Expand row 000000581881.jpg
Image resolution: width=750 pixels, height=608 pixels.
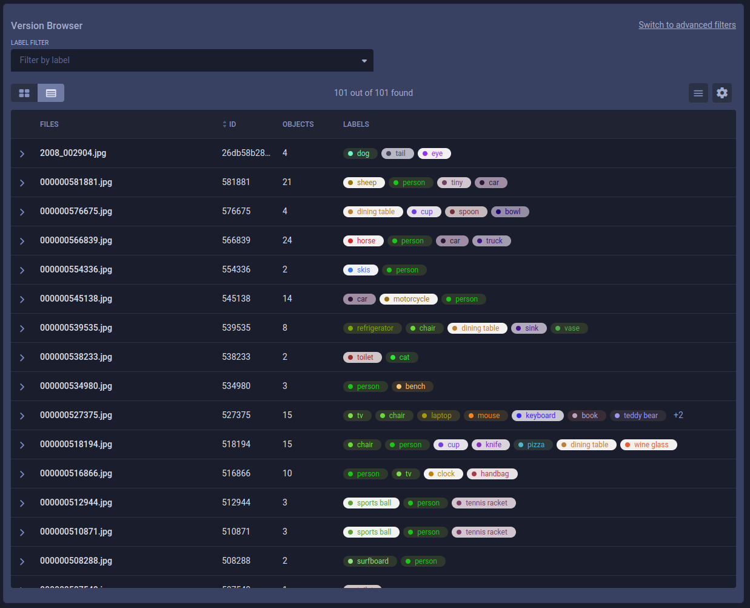tap(22, 183)
